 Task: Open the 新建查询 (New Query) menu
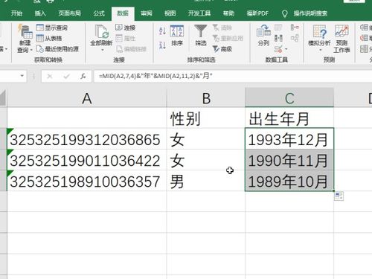[x=25, y=39]
